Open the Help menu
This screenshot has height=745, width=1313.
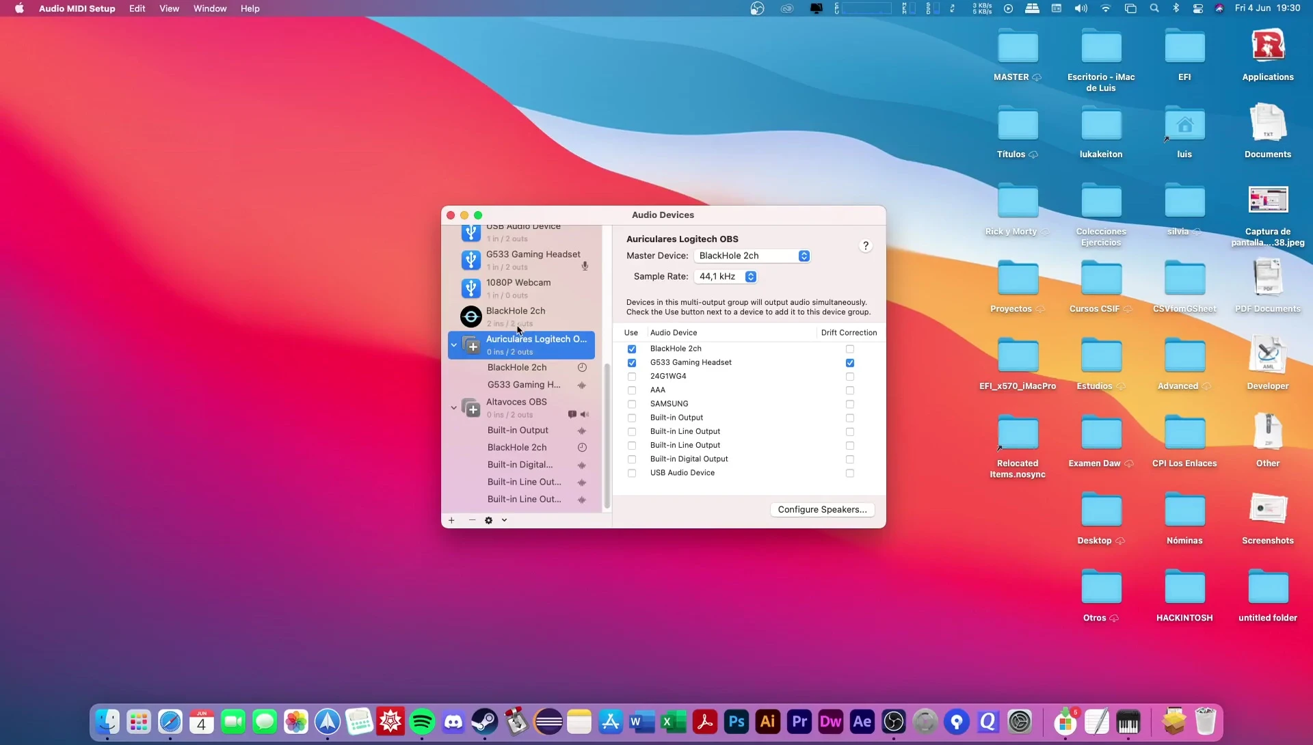[x=250, y=8]
